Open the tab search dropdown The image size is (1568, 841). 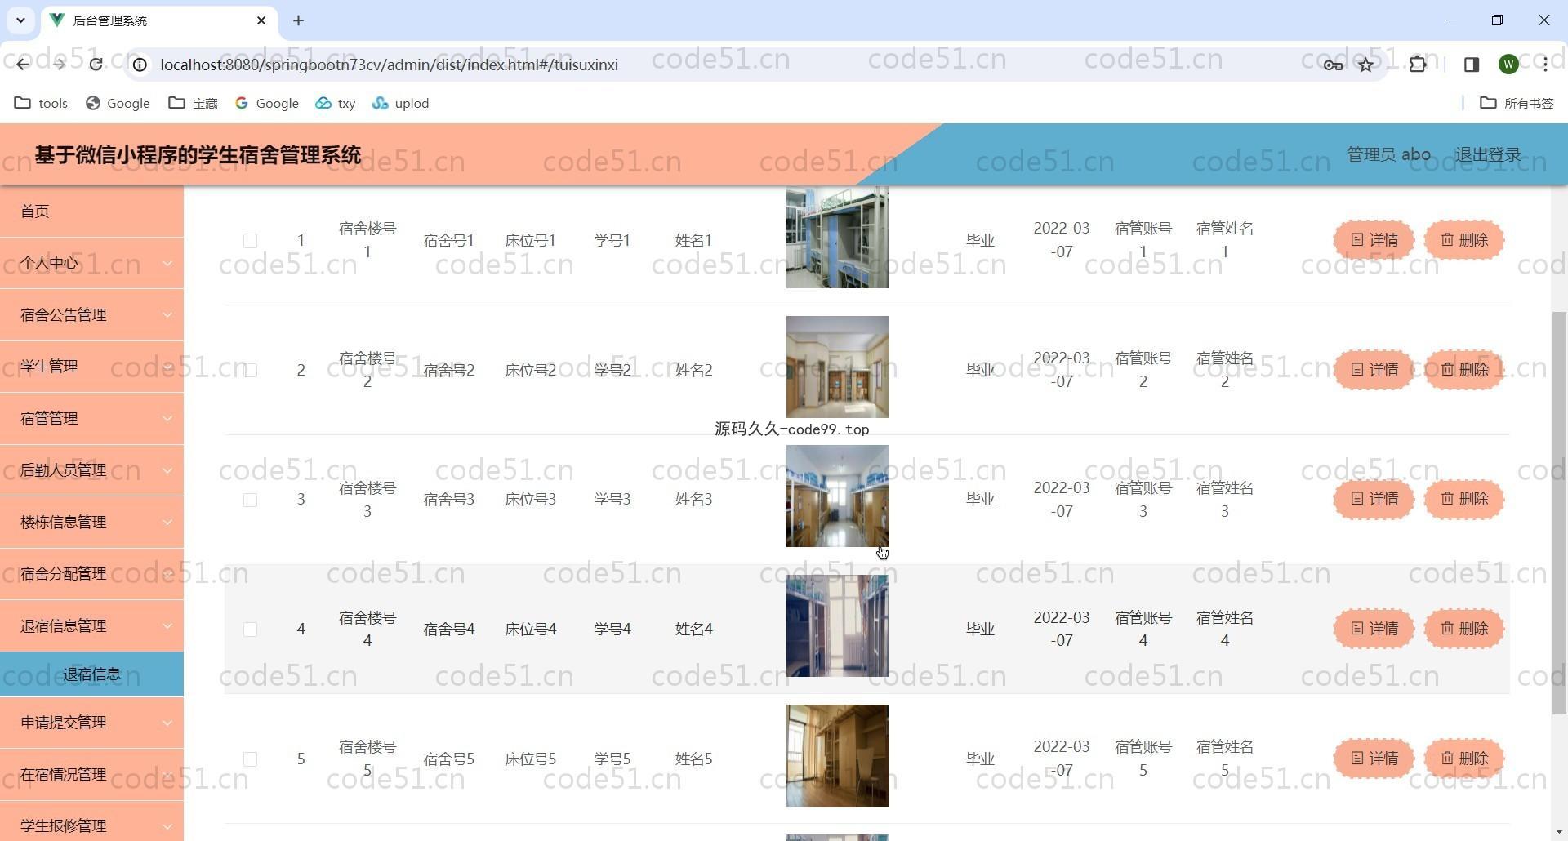point(20,20)
